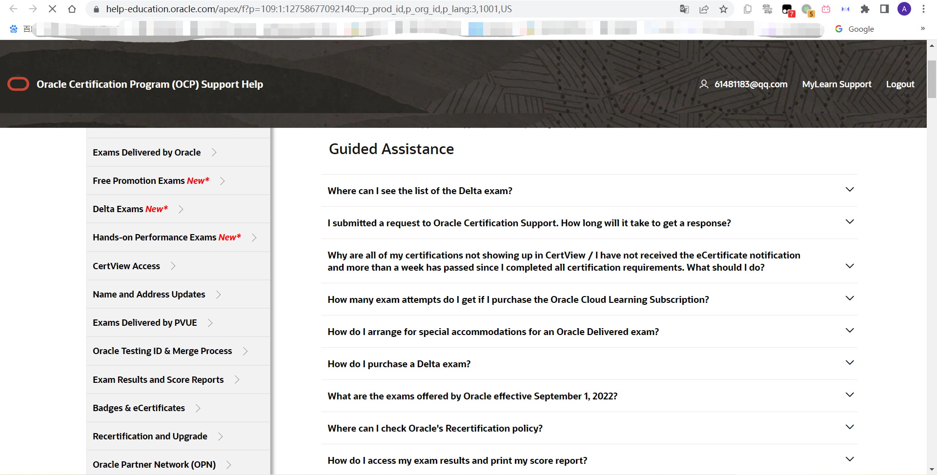Open Oracle Testing ID & Merge Process

[178, 351]
